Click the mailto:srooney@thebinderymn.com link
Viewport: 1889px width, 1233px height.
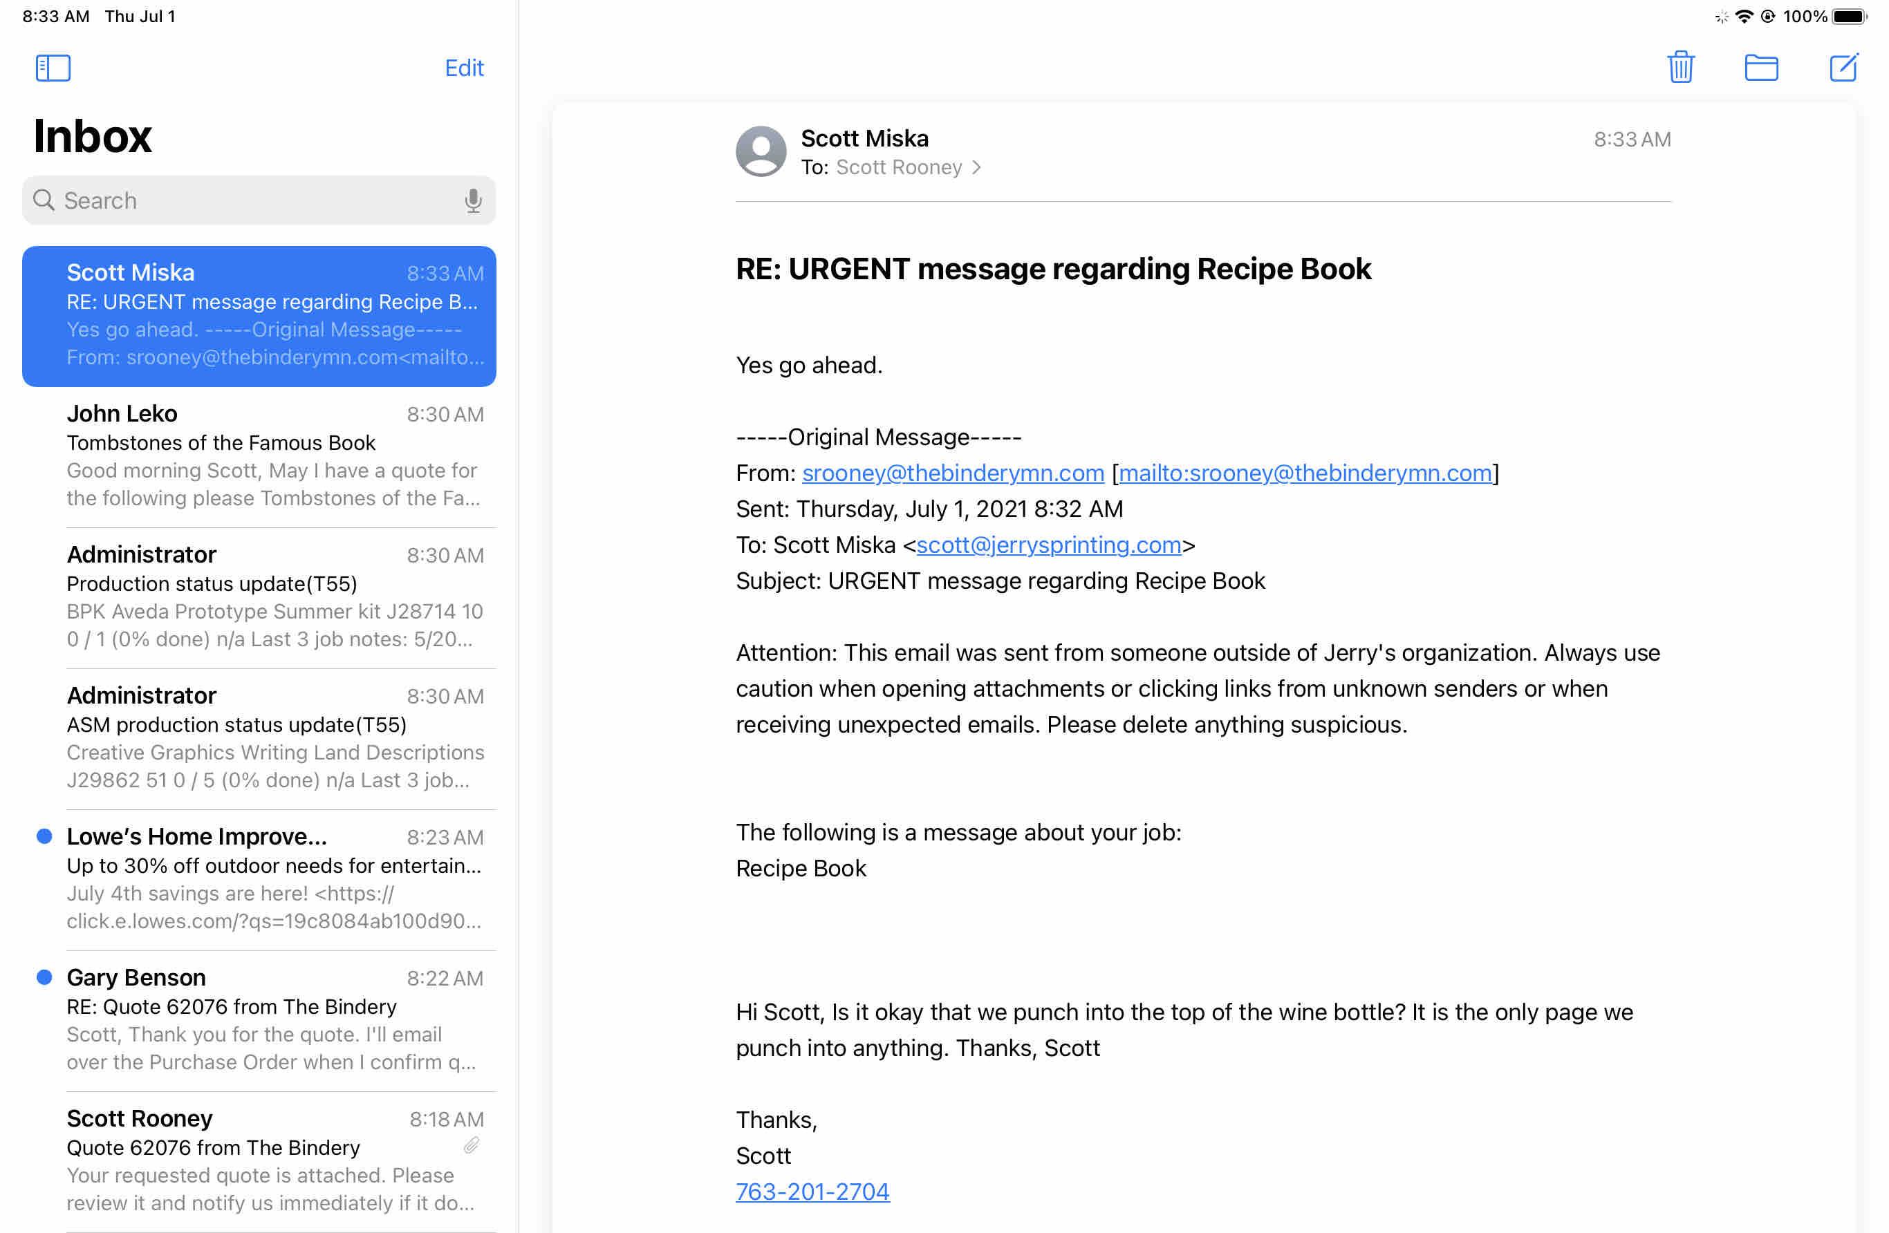1305,473
